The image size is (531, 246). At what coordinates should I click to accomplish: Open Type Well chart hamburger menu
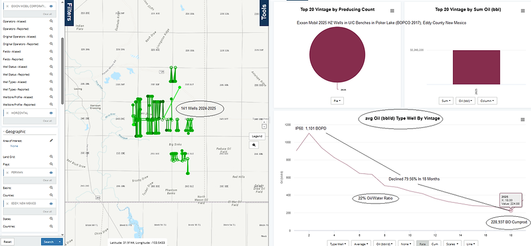[523, 119]
